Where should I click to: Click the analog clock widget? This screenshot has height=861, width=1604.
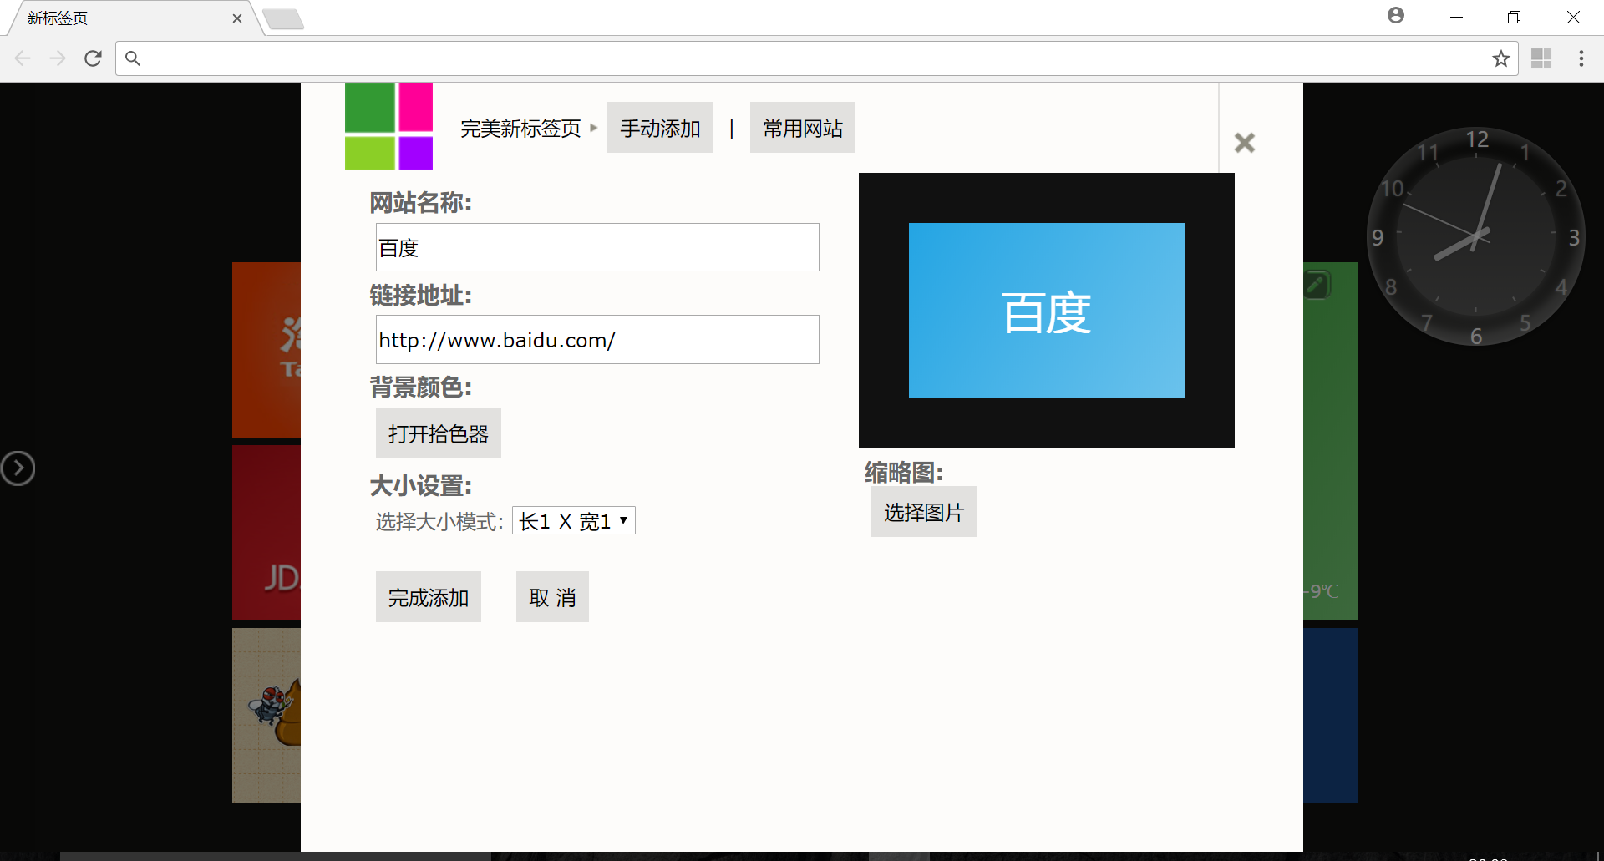tap(1475, 236)
